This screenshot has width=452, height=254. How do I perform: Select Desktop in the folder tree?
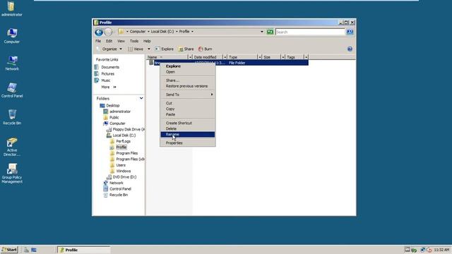[x=109, y=106]
